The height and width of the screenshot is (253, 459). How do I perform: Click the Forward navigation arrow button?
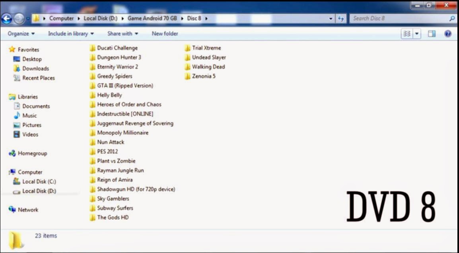click(x=19, y=19)
